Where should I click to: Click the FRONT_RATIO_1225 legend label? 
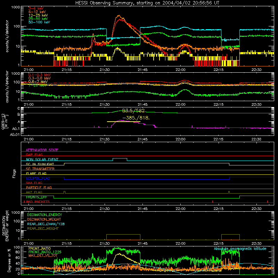pos(45,252)
